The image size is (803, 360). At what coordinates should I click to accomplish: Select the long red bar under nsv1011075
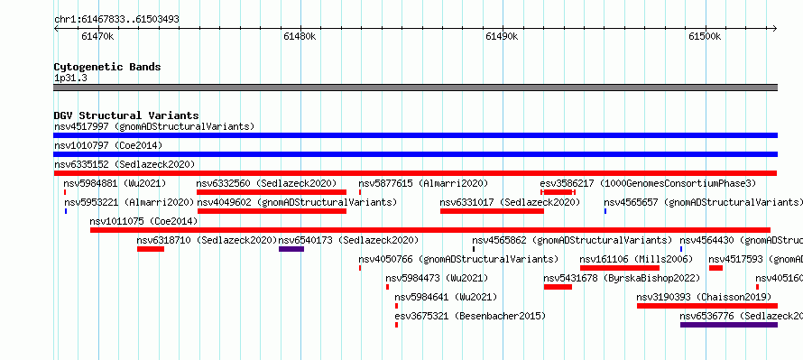[x=430, y=230]
